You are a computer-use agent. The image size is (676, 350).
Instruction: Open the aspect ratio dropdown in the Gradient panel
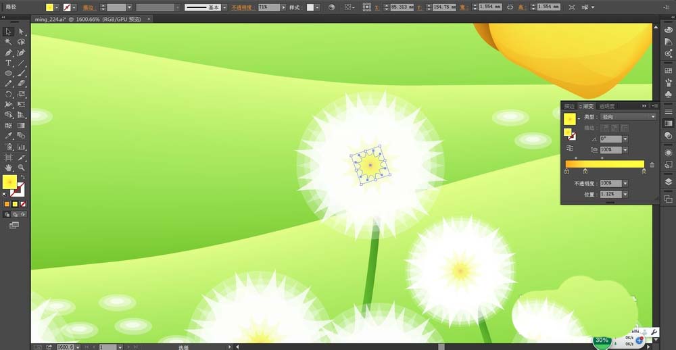pos(625,149)
